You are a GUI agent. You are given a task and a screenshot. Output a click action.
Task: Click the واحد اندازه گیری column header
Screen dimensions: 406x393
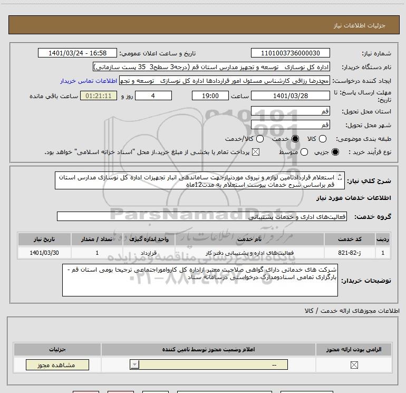[x=149, y=239]
